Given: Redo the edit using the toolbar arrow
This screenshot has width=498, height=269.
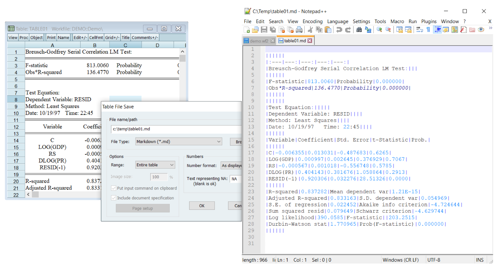Looking at the screenshot, I should click(348, 30).
